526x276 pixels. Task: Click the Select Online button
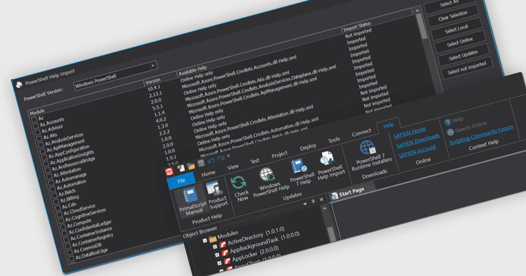point(460,42)
